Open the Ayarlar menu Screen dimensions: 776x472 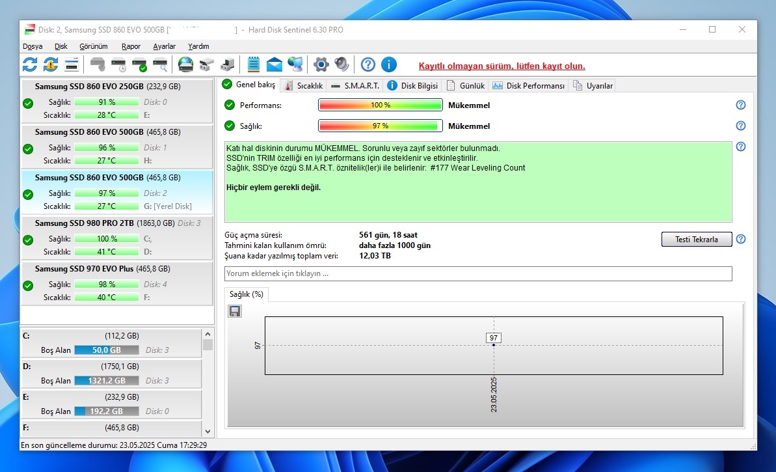pyautogui.click(x=165, y=46)
